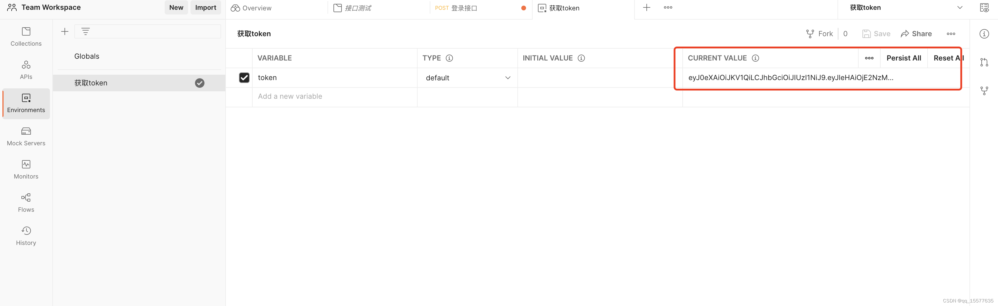
Task: Click the info icon next to CURRENT VALUE
Action: [x=755, y=58]
